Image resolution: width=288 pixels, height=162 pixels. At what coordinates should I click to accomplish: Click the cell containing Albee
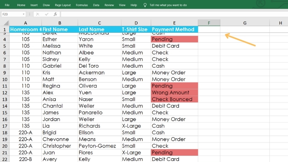tap(99, 53)
